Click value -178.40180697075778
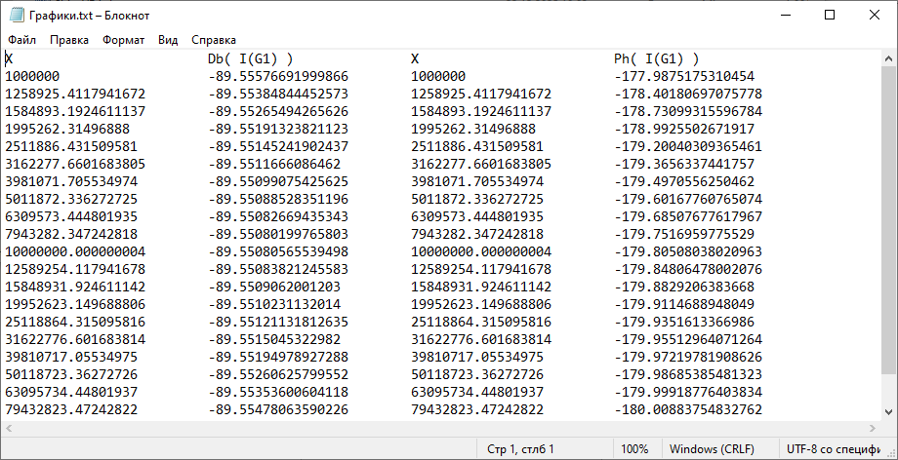 tap(688, 94)
